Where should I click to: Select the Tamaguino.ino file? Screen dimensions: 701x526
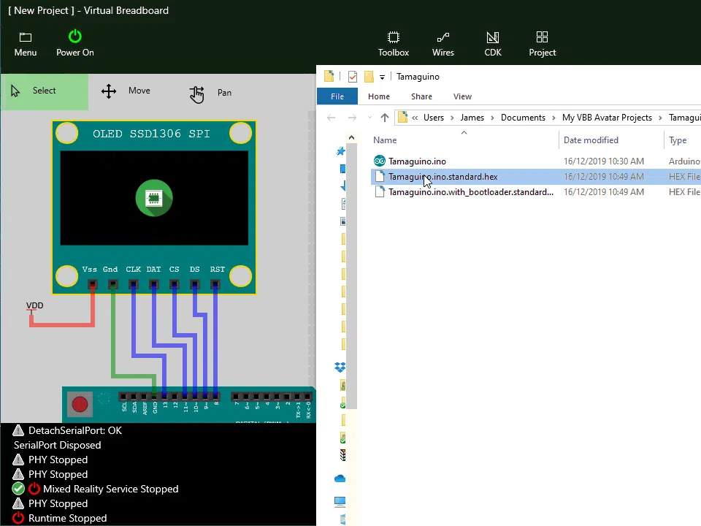click(417, 161)
